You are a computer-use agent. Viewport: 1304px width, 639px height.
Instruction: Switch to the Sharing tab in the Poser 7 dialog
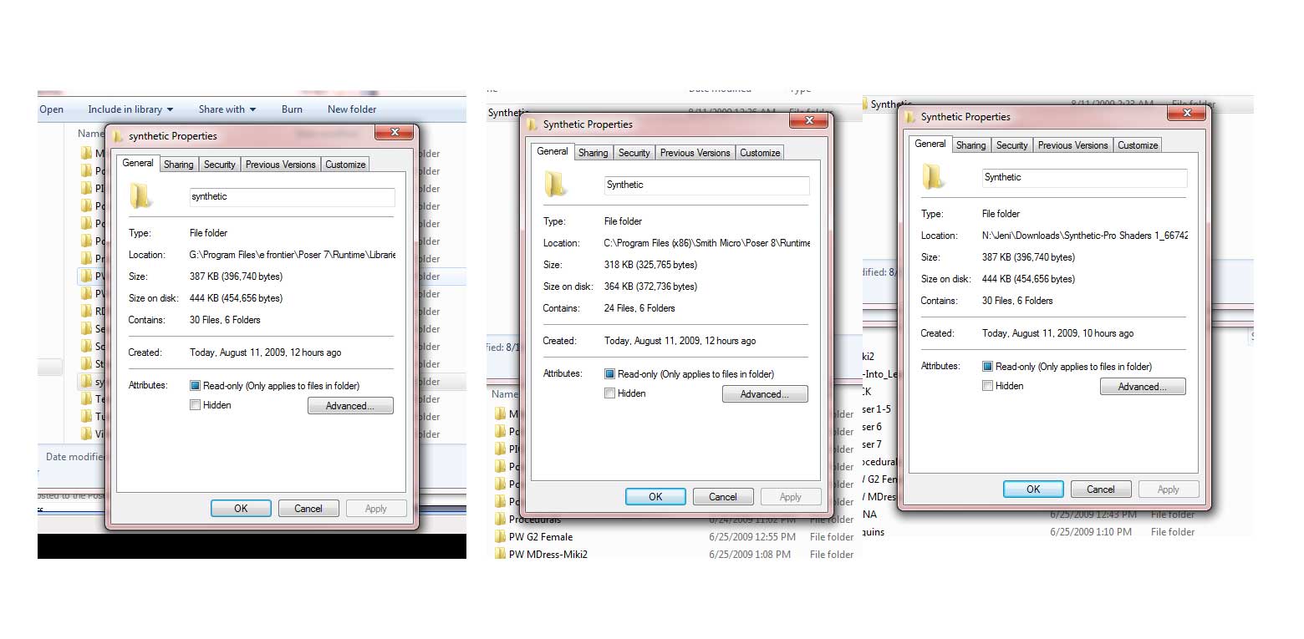[x=178, y=165]
